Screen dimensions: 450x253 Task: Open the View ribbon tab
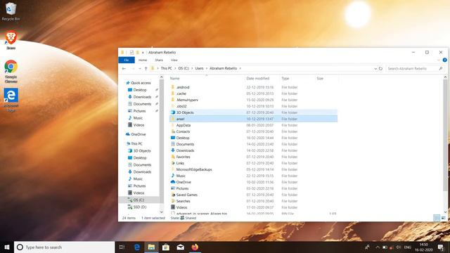[x=174, y=60]
